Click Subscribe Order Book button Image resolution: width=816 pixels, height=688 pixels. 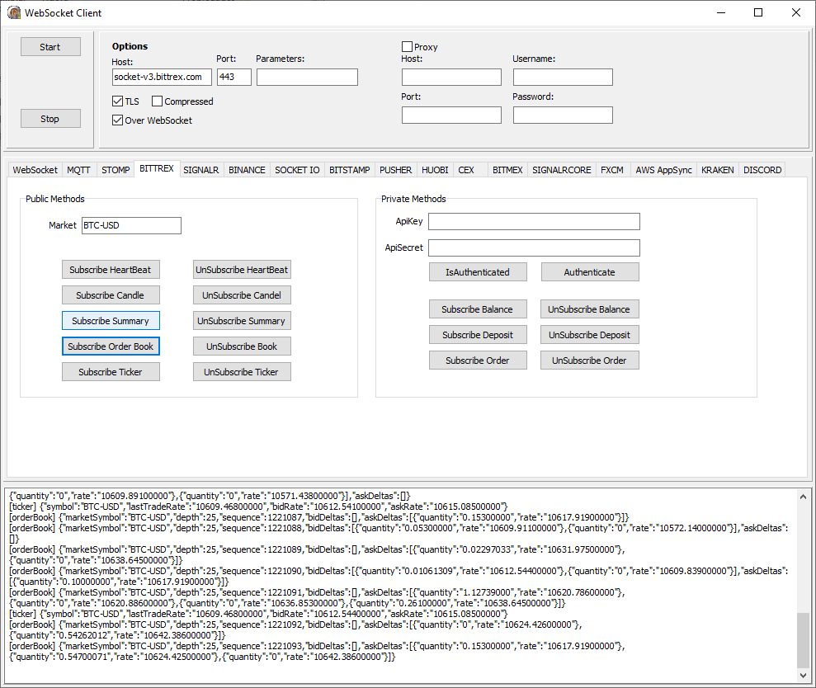coord(111,346)
